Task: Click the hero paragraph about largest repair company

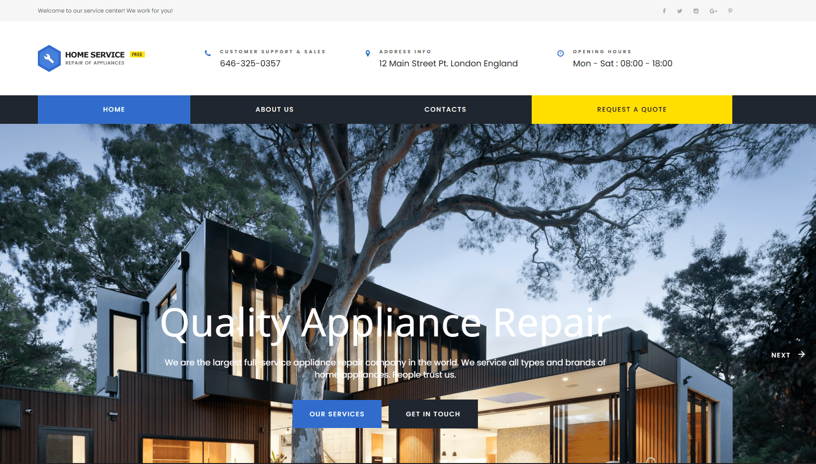Action: click(x=385, y=369)
